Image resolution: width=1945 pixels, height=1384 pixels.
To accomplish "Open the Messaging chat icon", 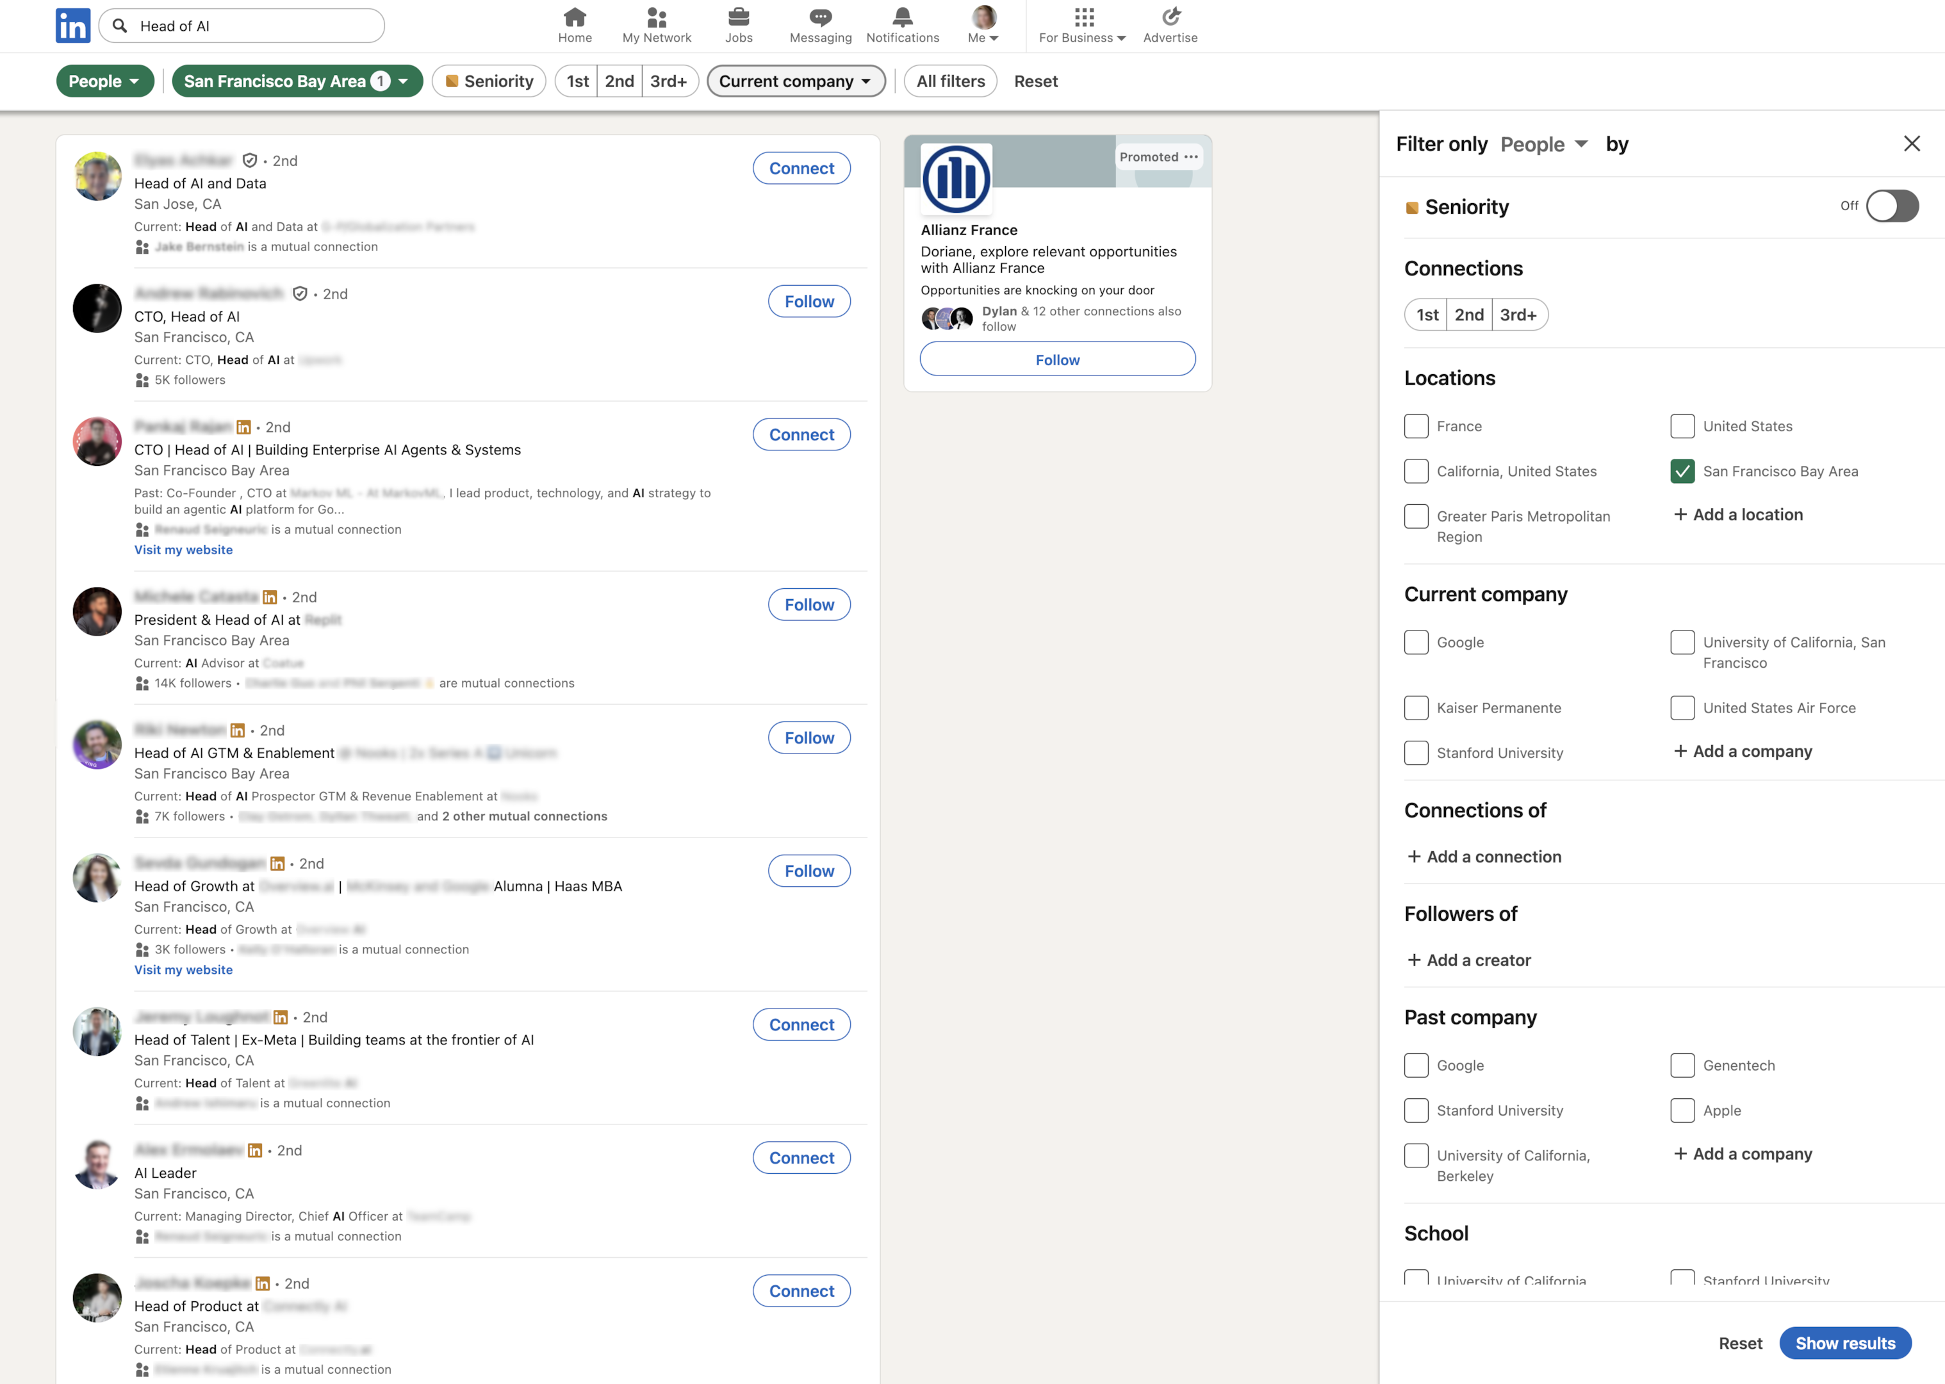I will [819, 17].
